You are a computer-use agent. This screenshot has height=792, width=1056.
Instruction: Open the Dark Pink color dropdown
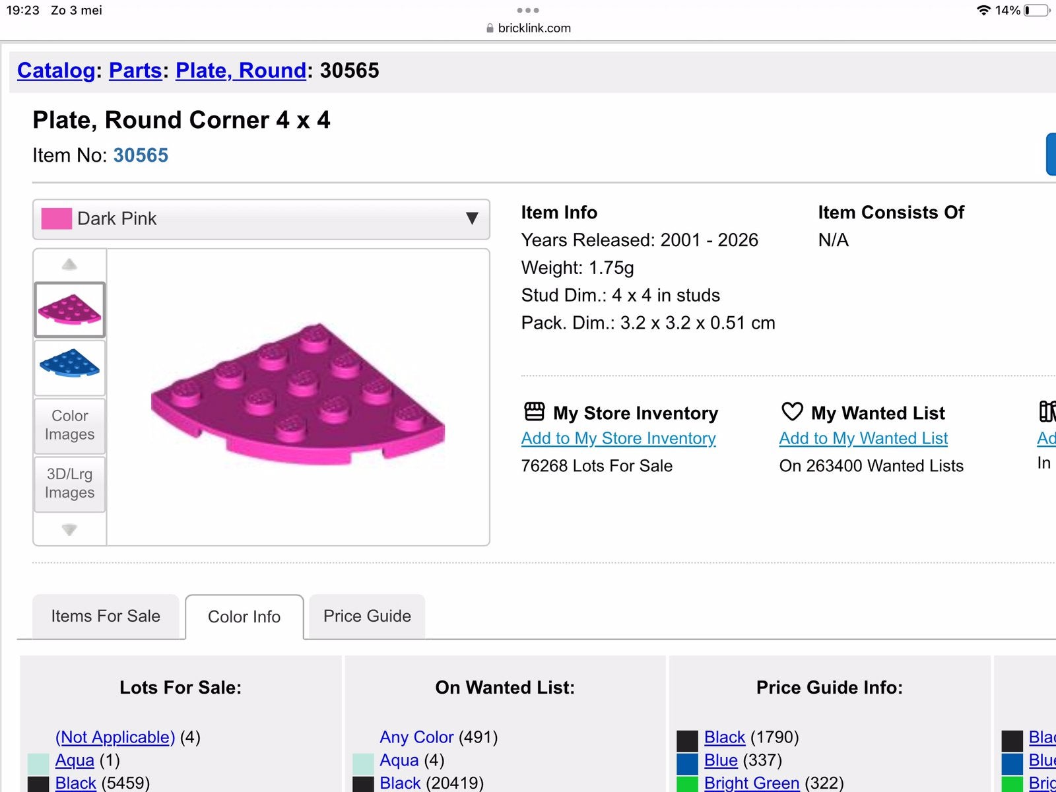point(261,219)
